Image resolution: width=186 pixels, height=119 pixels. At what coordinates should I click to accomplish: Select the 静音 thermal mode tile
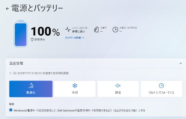(x=118, y=89)
